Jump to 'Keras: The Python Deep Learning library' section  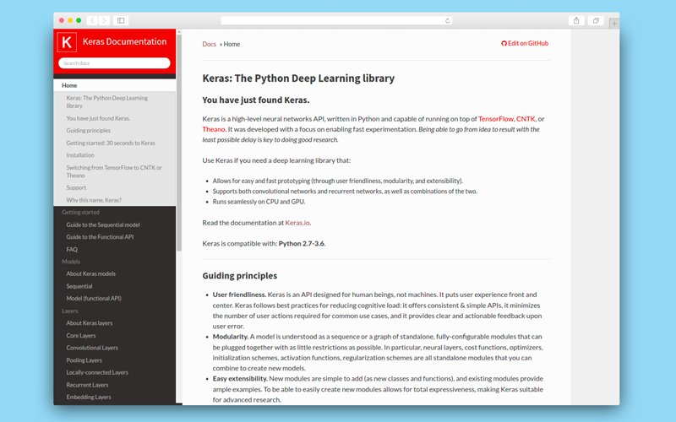107,101
